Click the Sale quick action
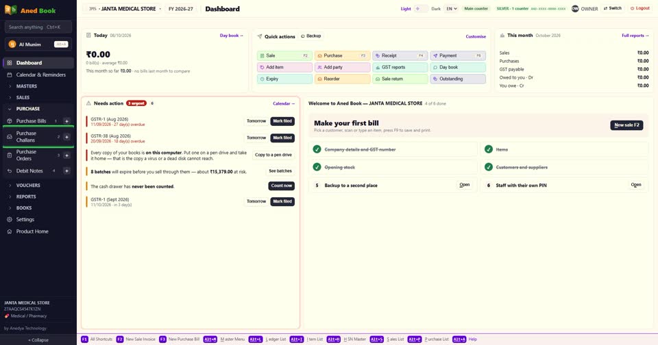Viewport: 658px width, 345px height. [x=284, y=55]
